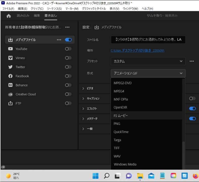This screenshot has height=182, width=199.
Task: Open Firefox from the taskbar
Action: coord(195,176)
